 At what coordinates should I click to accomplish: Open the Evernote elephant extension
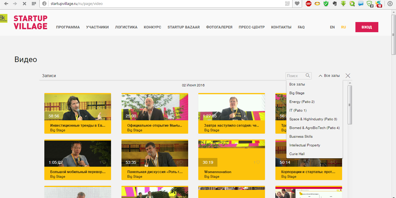[x=335, y=4]
